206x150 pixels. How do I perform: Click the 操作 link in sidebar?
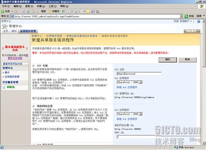tap(7, 73)
